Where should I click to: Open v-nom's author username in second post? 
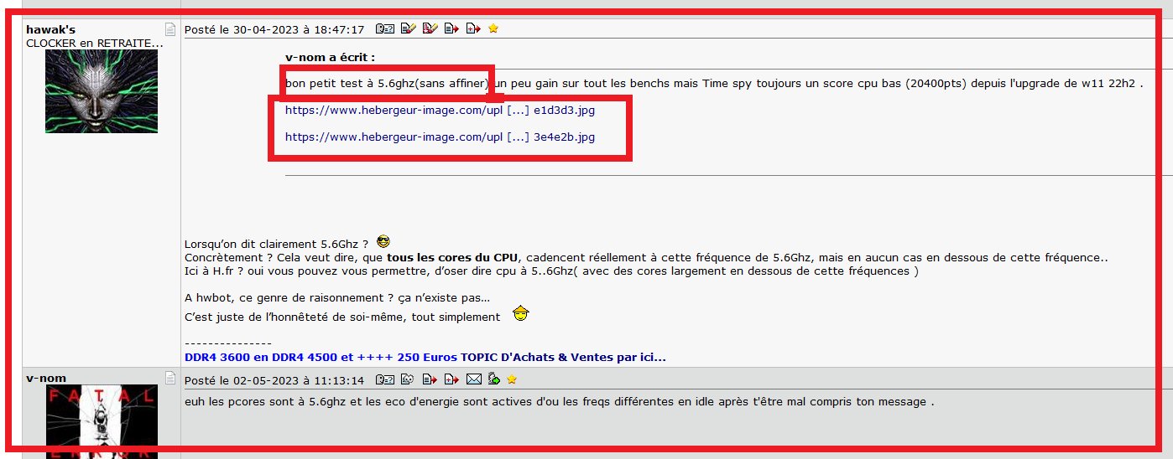(46, 378)
